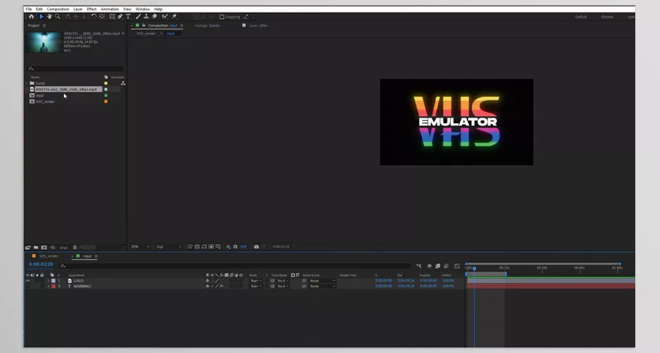Select the Type text tool
Screen dimensions: 660x353
click(x=128, y=17)
